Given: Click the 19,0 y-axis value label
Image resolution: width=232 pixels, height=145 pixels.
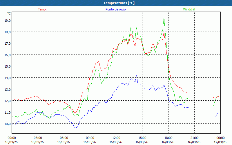Looking at the screenshot, I should 8,21.
